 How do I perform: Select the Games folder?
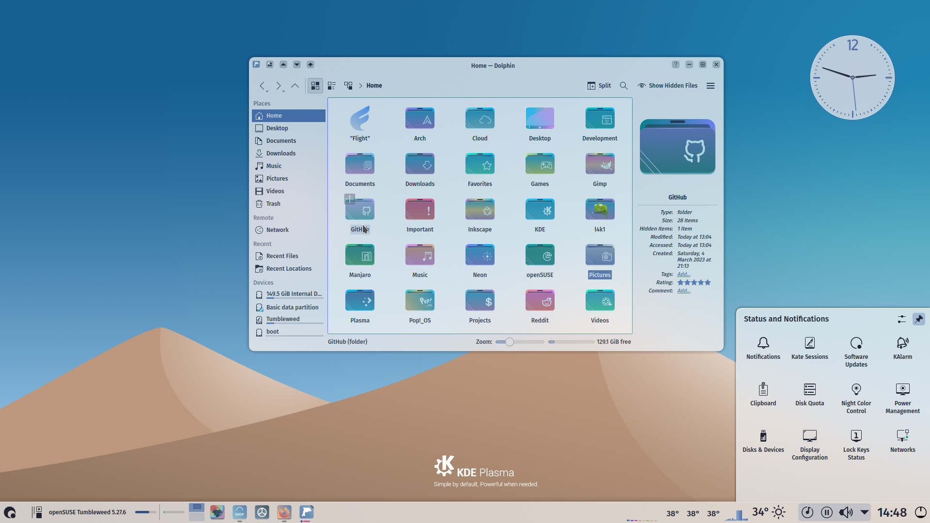540,169
